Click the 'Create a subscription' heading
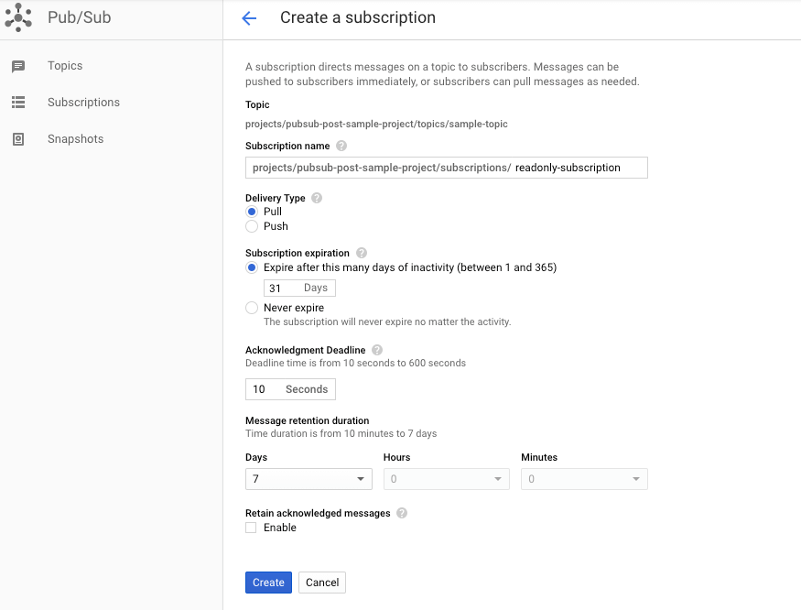Viewport: 801px width, 610px height. pos(358,17)
